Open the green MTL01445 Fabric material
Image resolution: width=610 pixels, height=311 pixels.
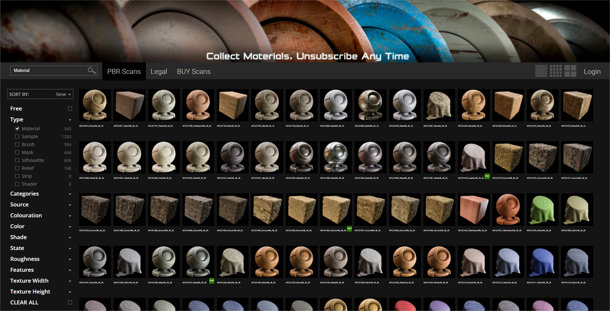[x=542, y=210]
